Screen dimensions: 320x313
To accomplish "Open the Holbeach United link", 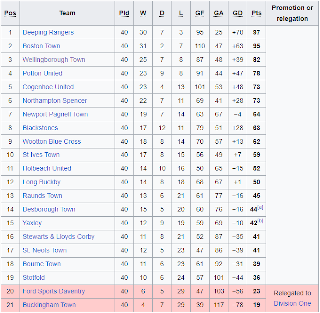I will (x=47, y=168).
